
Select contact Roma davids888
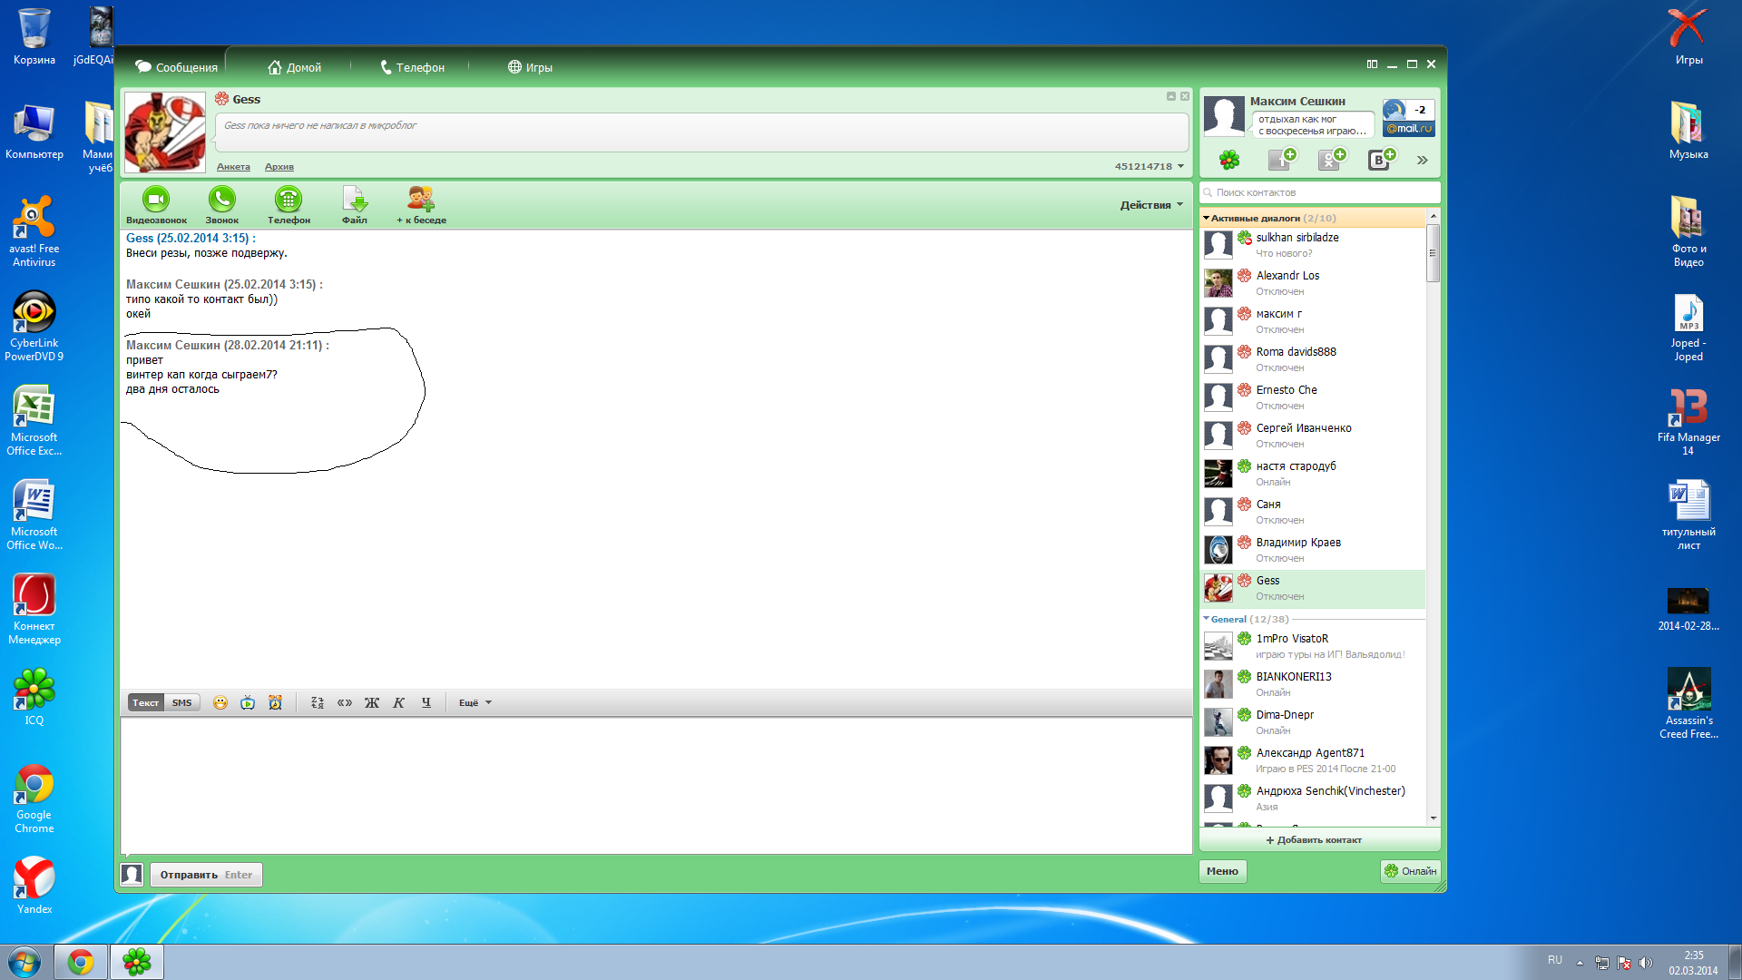click(1313, 359)
